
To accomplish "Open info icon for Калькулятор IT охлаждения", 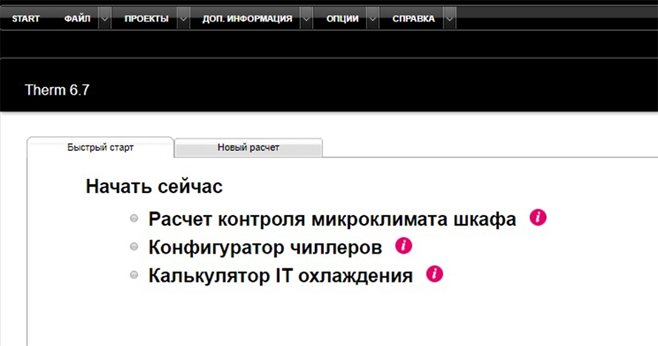I will click(434, 274).
